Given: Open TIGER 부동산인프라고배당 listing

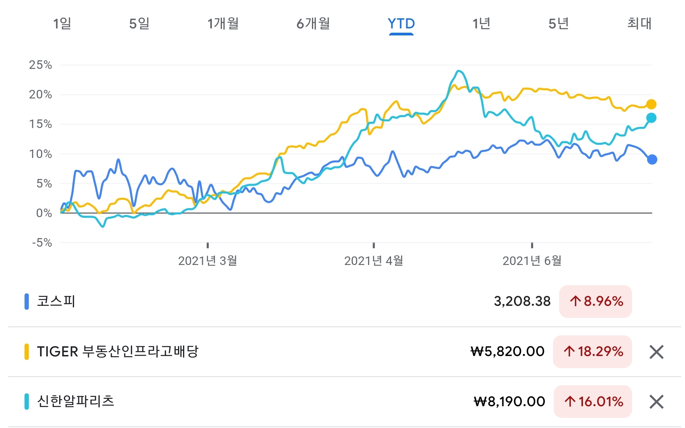Looking at the screenshot, I should point(118,352).
